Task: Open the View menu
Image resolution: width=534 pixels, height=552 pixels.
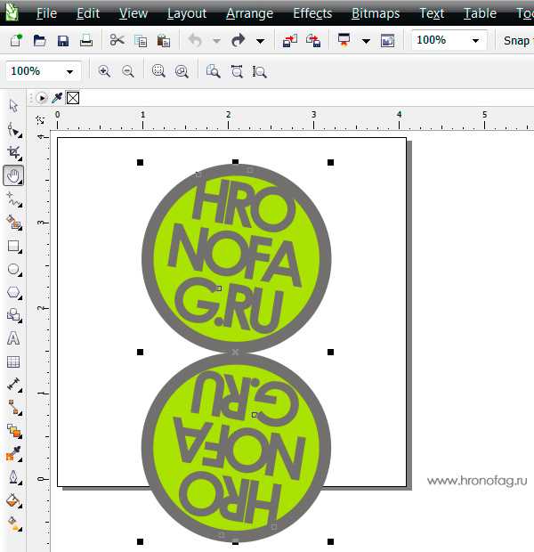Action: [133, 13]
